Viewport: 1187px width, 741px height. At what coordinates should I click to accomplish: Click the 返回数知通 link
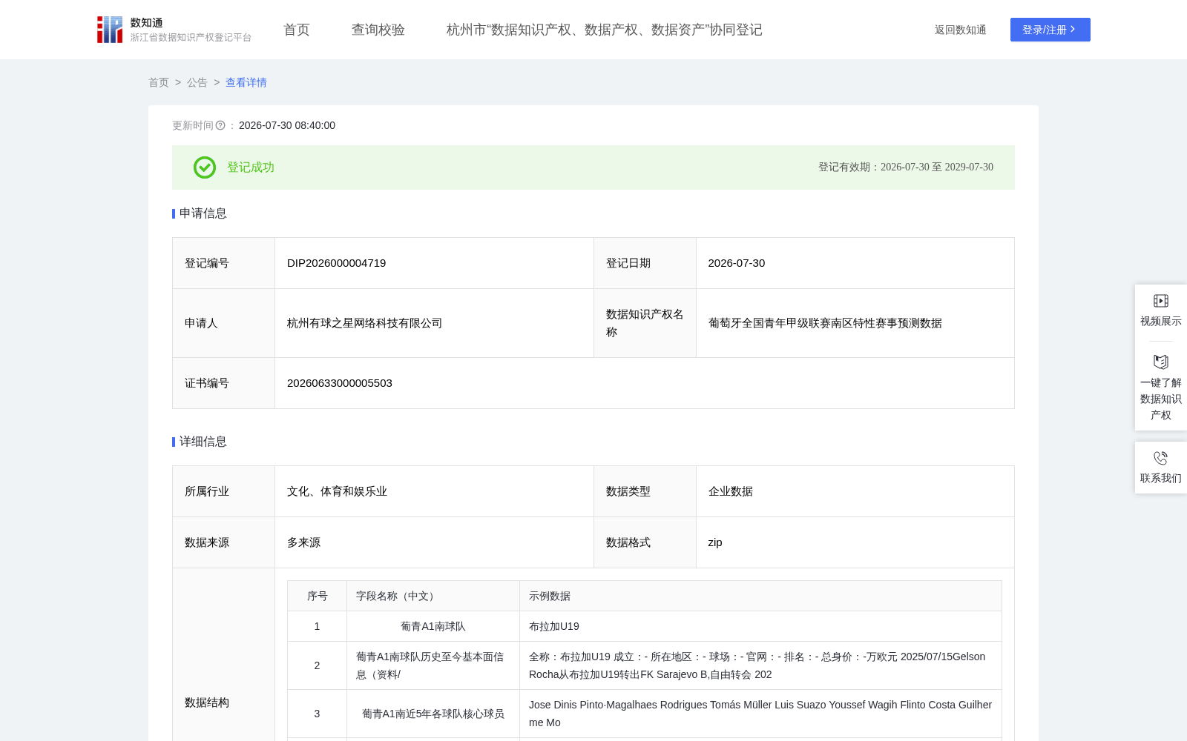coord(960,30)
